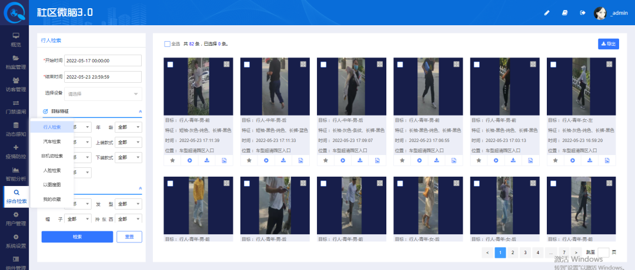The height and width of the screenshot is (270, 635).
Task: Click the next page arrow
Action: [576, 252]
